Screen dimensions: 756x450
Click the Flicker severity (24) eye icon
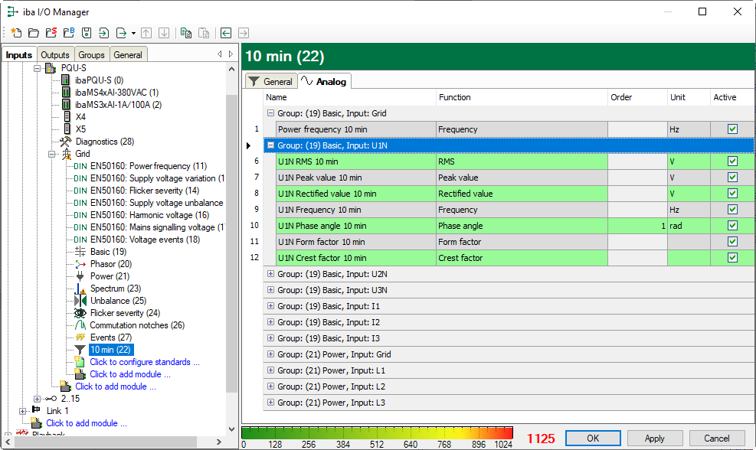coord(80,313)
